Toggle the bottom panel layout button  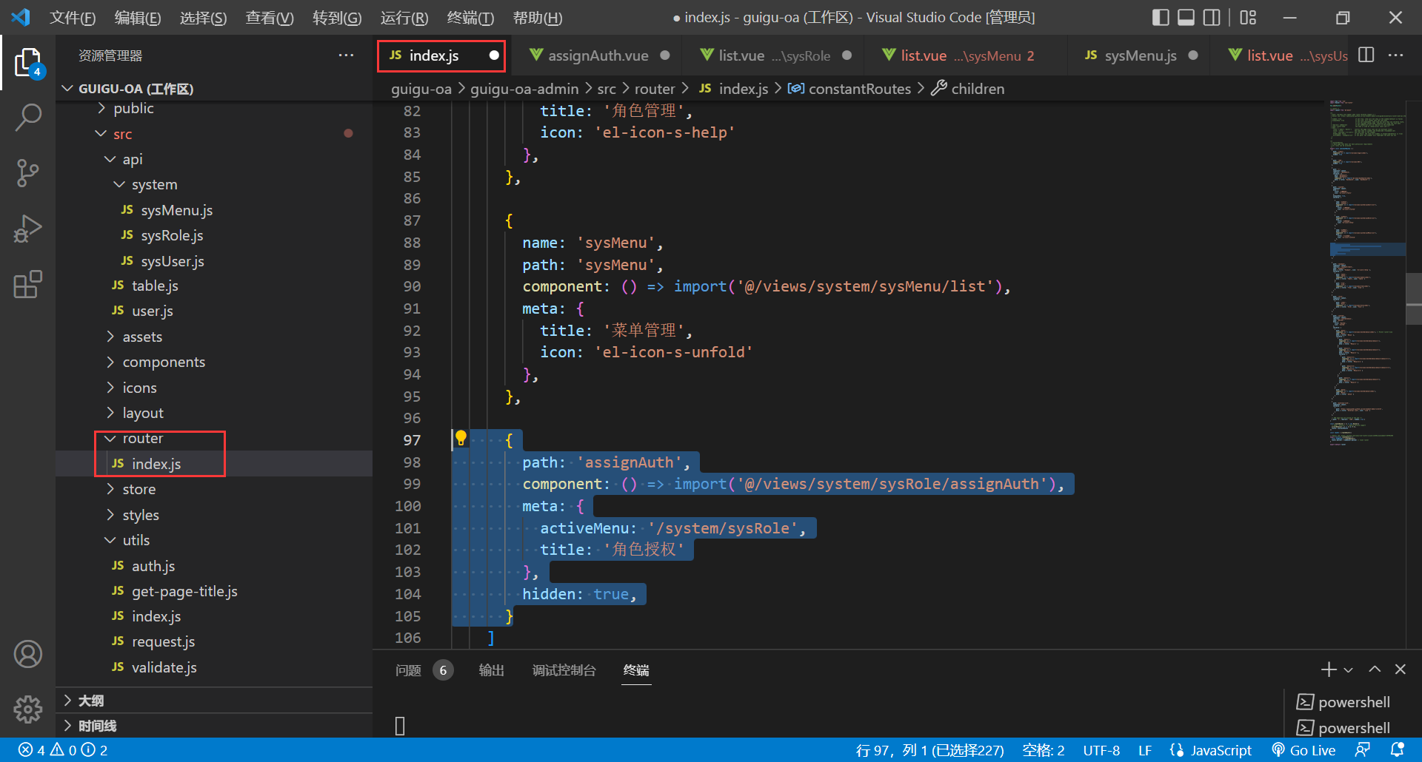click(x=1186, y=17)
